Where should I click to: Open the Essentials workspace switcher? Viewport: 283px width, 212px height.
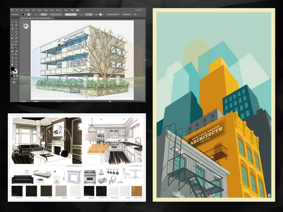pos(139,10)
